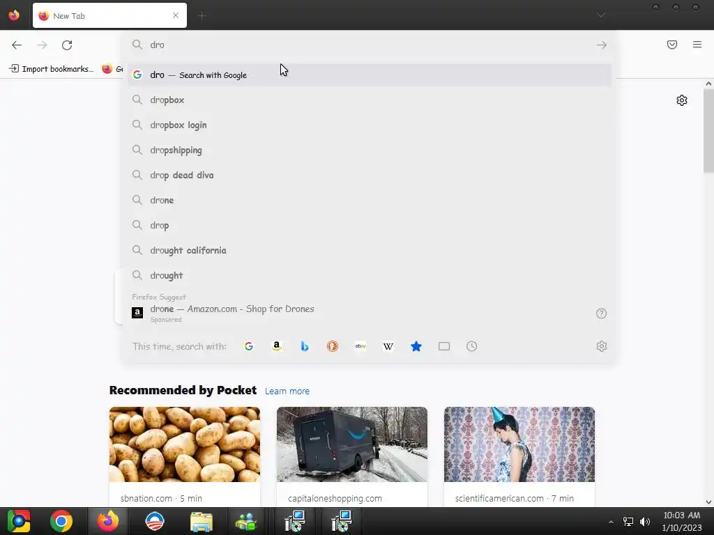Choose 'dro — Search with Google' result
Image resolution: width=714 pixels, height=535 pixels.
click(369, 75)
